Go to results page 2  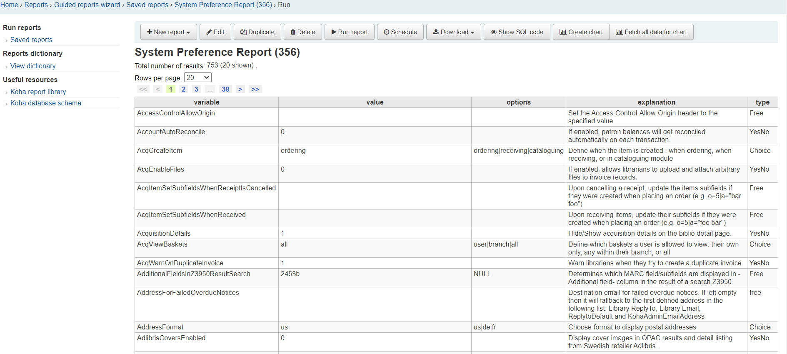(x=183, y=89)
